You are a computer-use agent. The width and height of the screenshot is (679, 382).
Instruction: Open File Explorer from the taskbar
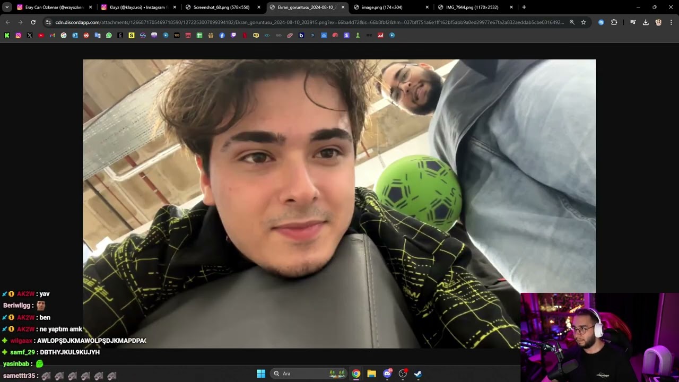tap(372, 374)
